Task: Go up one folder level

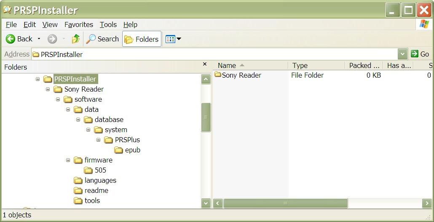Action: (x=76, y=39)
